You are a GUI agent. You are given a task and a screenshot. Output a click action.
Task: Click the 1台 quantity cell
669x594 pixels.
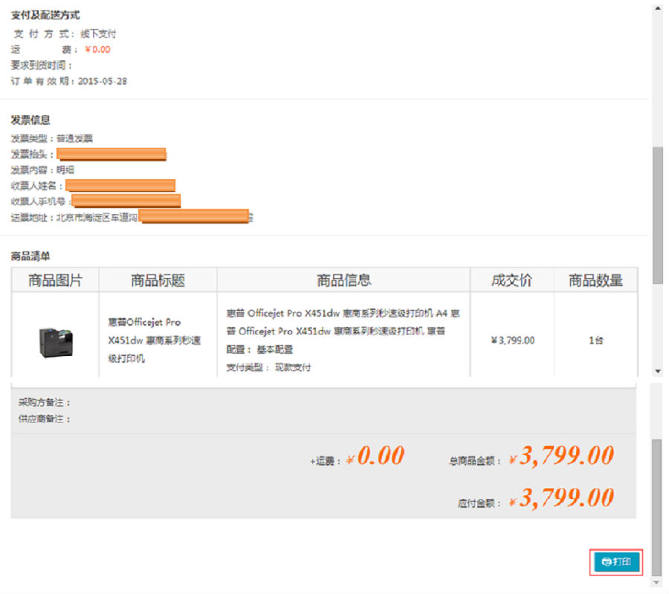click(595, 340)
